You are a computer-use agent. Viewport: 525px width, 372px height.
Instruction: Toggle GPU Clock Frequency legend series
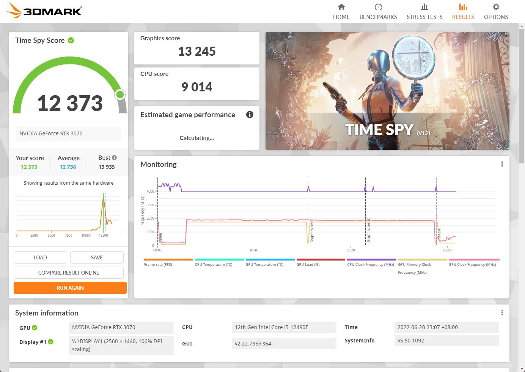point(472,264)
